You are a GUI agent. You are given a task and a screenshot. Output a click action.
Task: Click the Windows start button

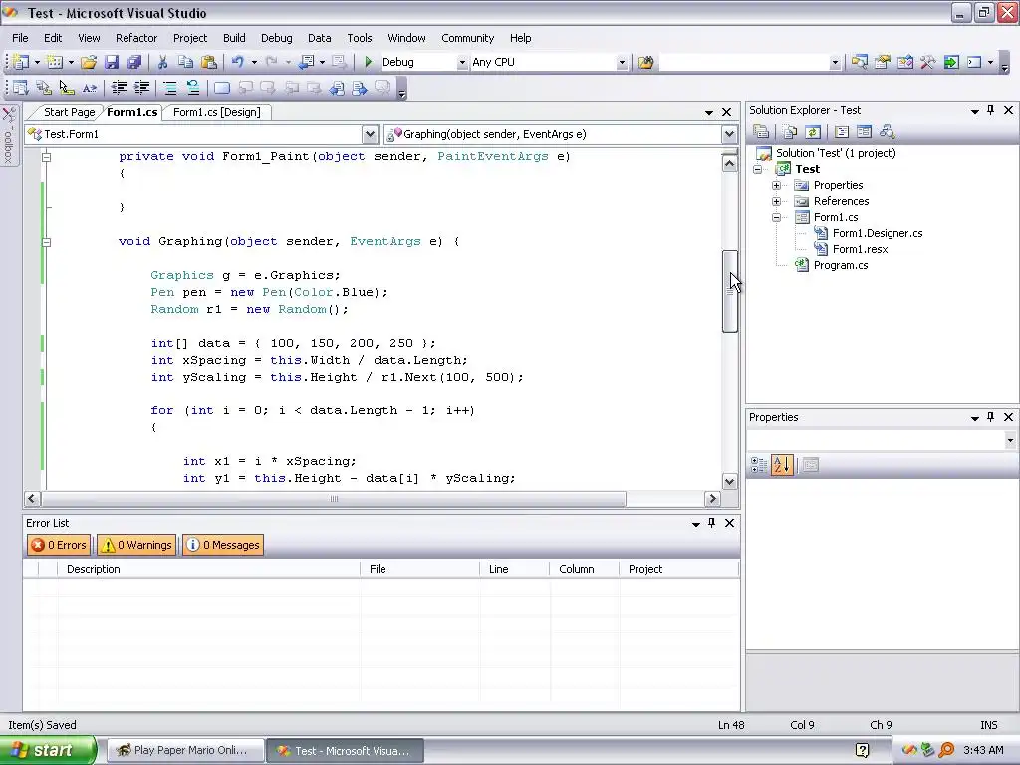[47, 751]
